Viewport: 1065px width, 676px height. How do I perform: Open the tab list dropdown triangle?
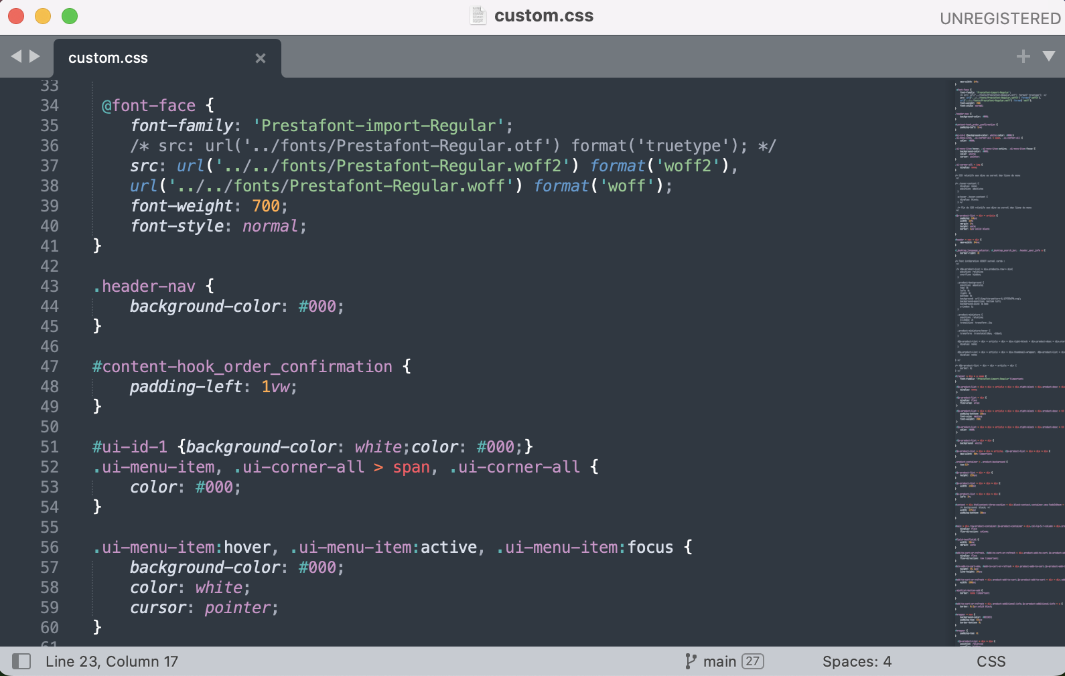tap(1049, 57)
